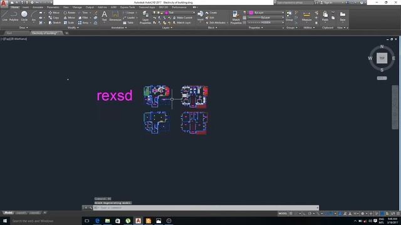Open the Express Tools ribbon tab

127,7
